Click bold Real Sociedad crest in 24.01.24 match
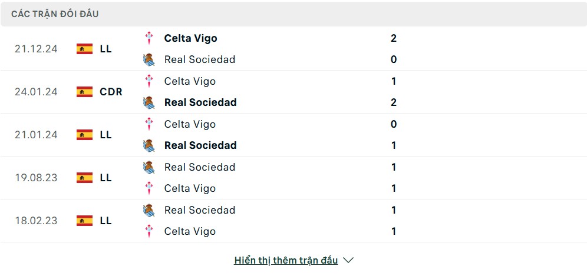 click(149, 102)
